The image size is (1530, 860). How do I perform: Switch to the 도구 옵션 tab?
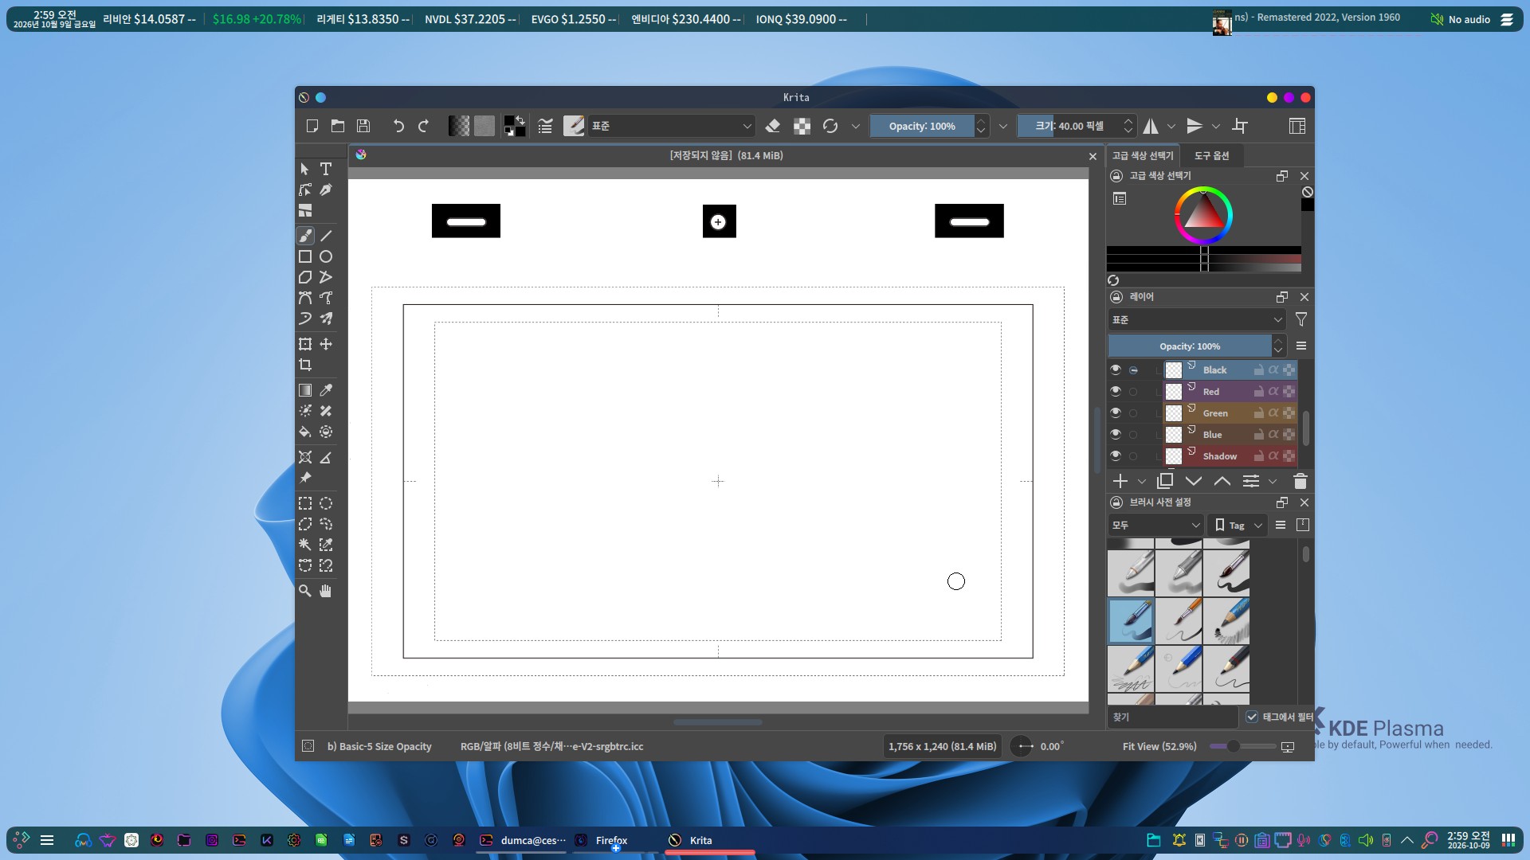pos(1211,155)
